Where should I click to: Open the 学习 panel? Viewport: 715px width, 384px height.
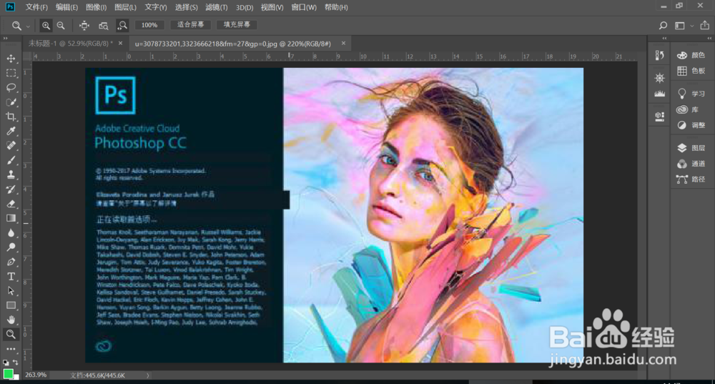tap(691, 94)
